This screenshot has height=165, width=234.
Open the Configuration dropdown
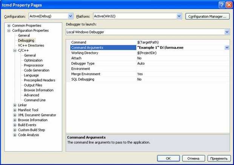71,16
